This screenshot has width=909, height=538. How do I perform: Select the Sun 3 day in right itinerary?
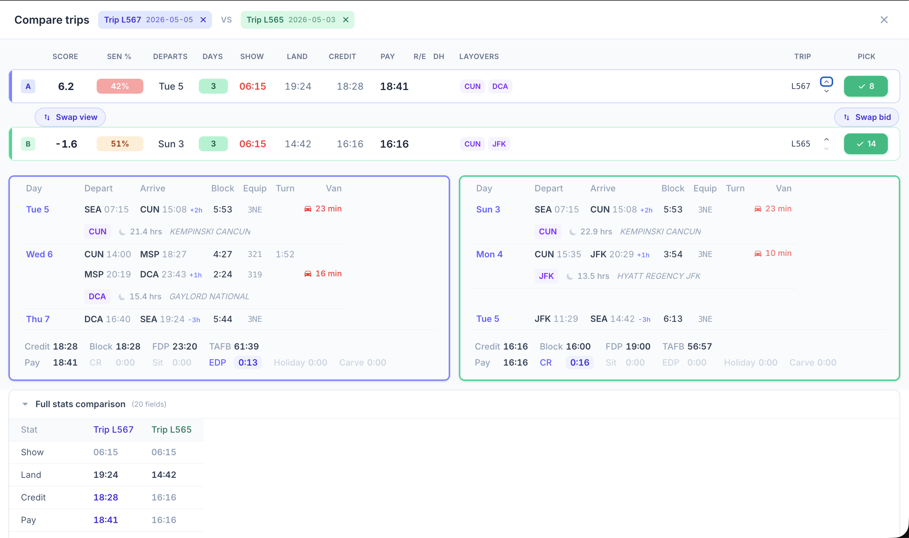click(x=488, y=210)
